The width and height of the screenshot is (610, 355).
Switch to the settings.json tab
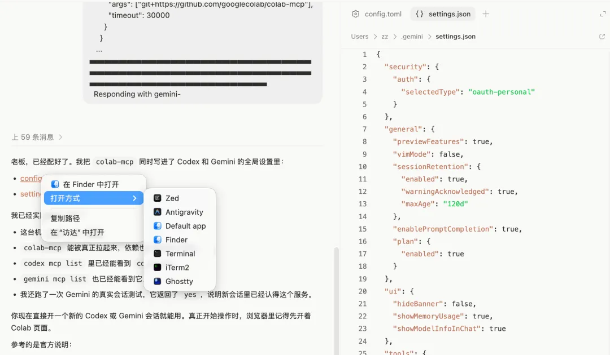click(x=443, y=14)
